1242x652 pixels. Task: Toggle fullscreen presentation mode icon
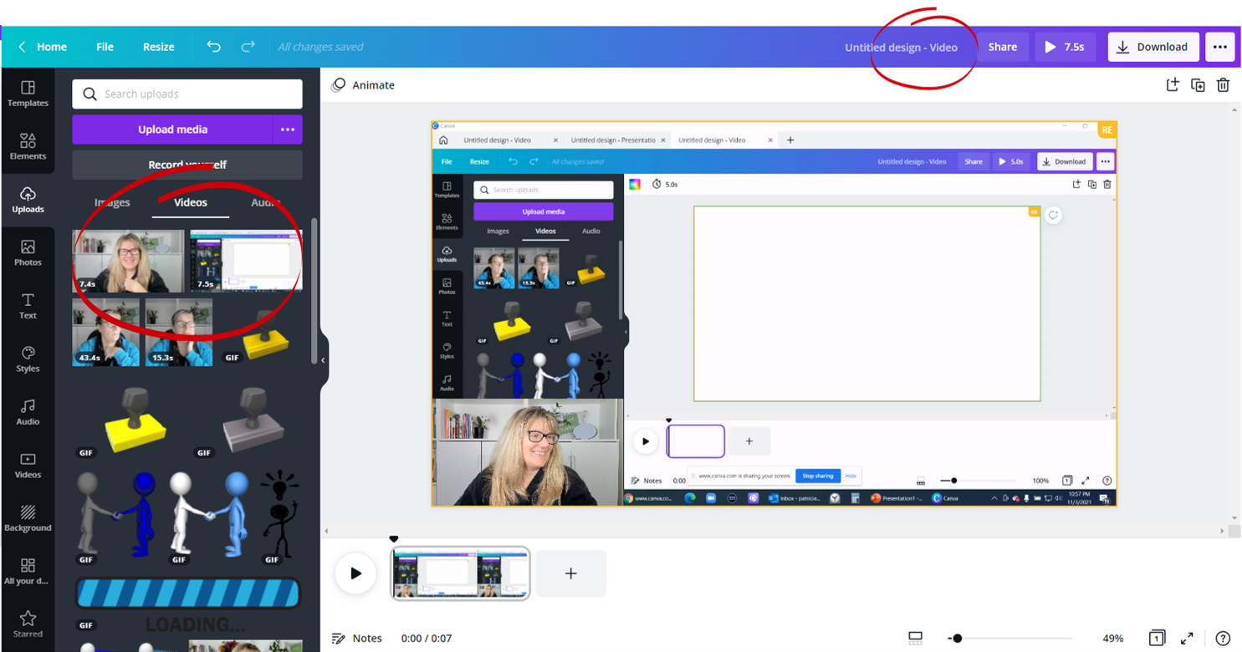tap(1187, 638)
